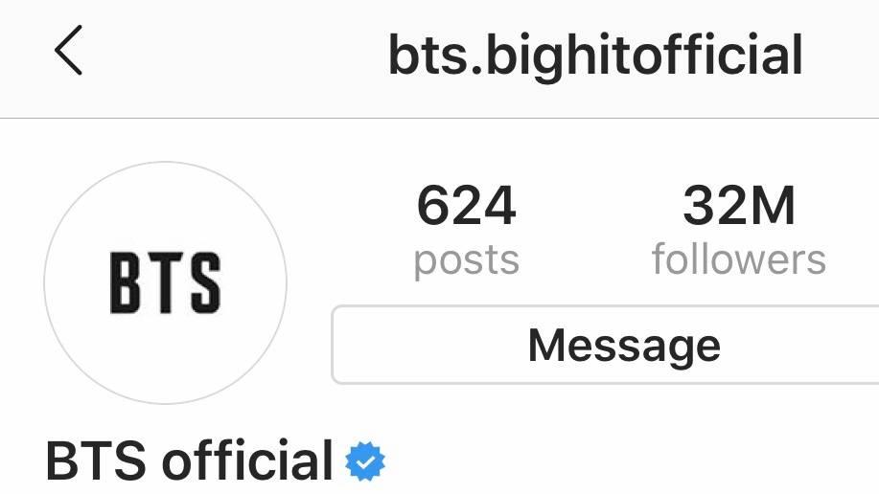Go back using the left chevron arrow
Screen dimensions: 879x494
pos(68,50)
